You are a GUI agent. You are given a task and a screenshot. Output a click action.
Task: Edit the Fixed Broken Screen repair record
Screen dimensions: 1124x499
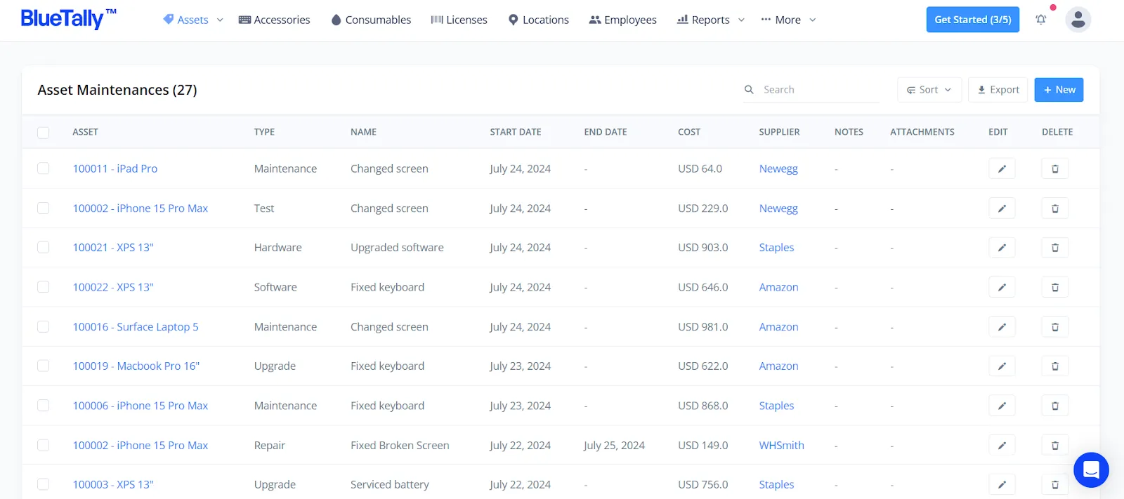click(1002, 446)
